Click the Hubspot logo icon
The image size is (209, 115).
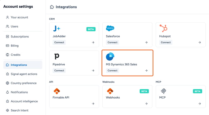point(163,28)
